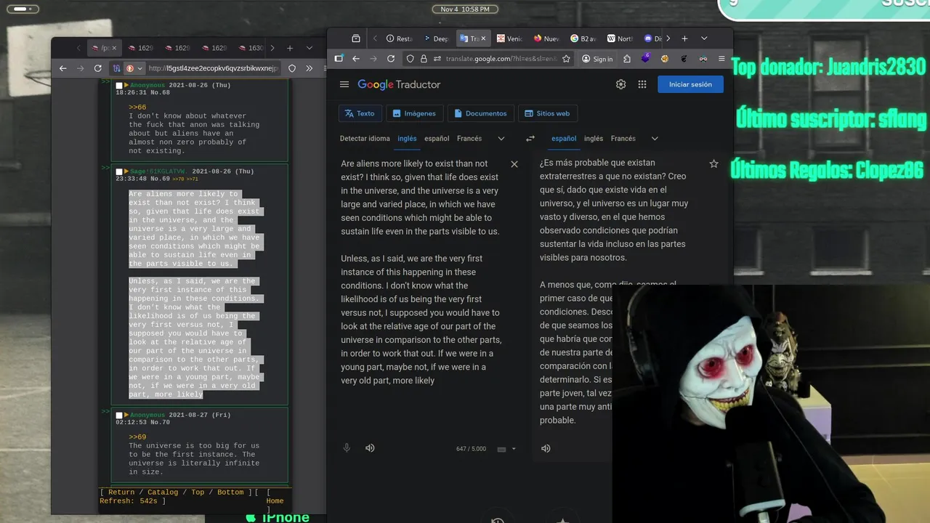
Task: Show tracking protection shield for translate.google.com
Action: 410,59
